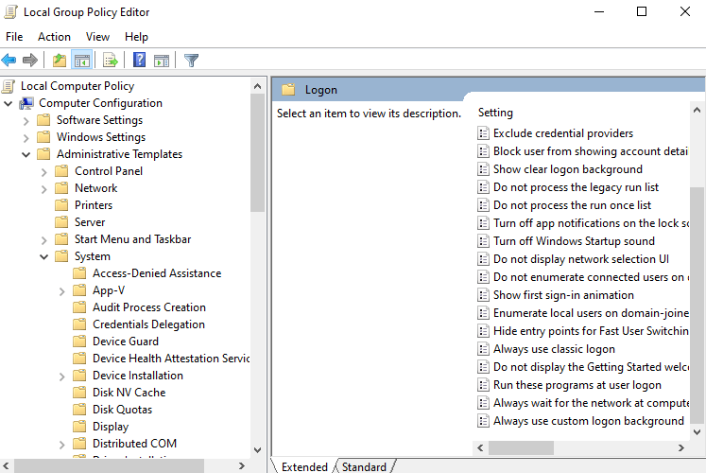Select the Display folder in tree

coord(111,427)
